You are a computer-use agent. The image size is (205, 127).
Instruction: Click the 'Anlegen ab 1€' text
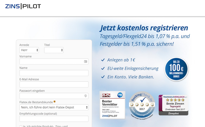pyautogui.click(x=121, y=60)
